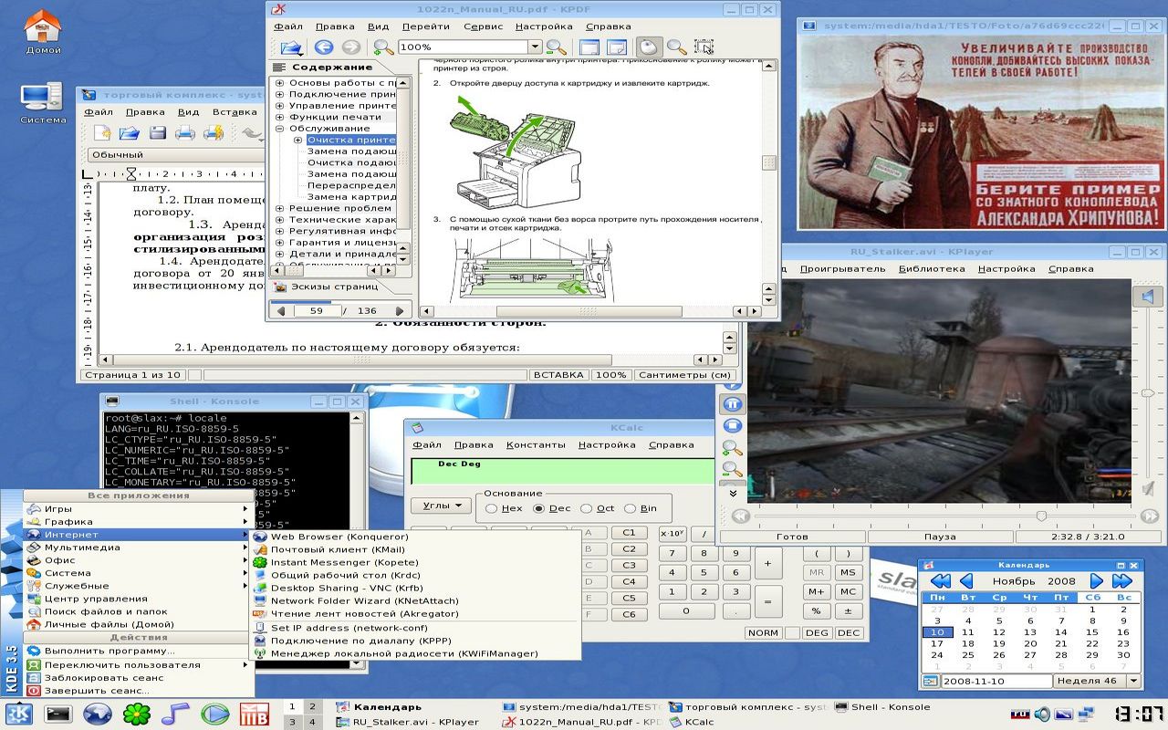Open the zoom level 100% dropdown
The width and height of the screenshot is (1168, 730).
click(535, 47)
